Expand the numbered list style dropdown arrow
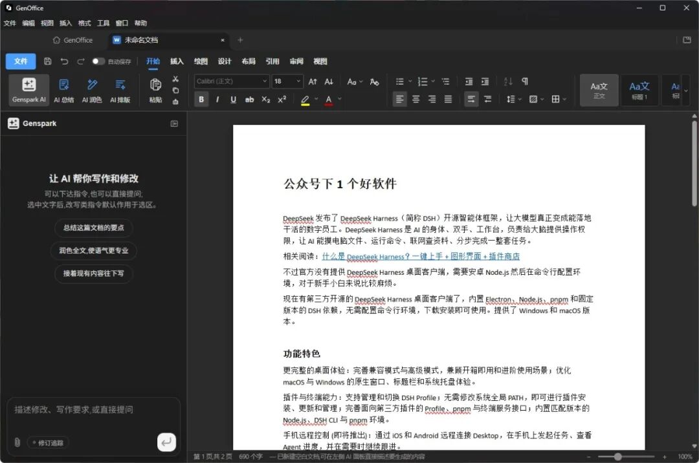Image resolution: width=699 pixels, height=463 pixels. coord(433,81)
